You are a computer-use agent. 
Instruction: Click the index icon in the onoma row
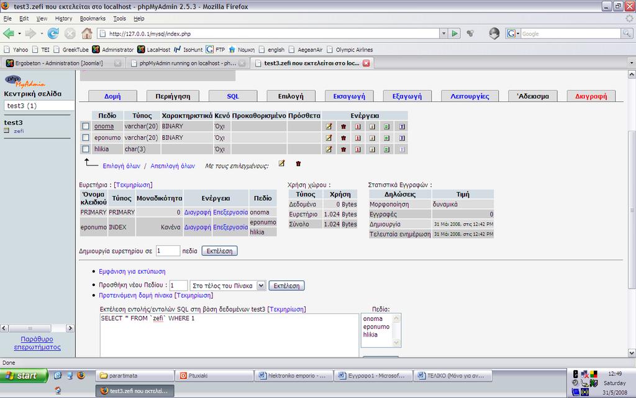coord(372,126)
